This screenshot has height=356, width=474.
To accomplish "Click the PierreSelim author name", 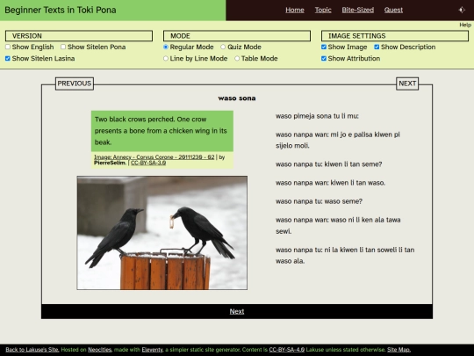I will coord(110,163).
